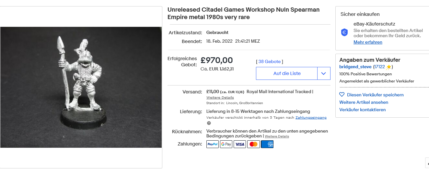This screenshot has width=429, height=172.
Task: Open shipping "Weitere Details" link
Action: click(220, 97)
